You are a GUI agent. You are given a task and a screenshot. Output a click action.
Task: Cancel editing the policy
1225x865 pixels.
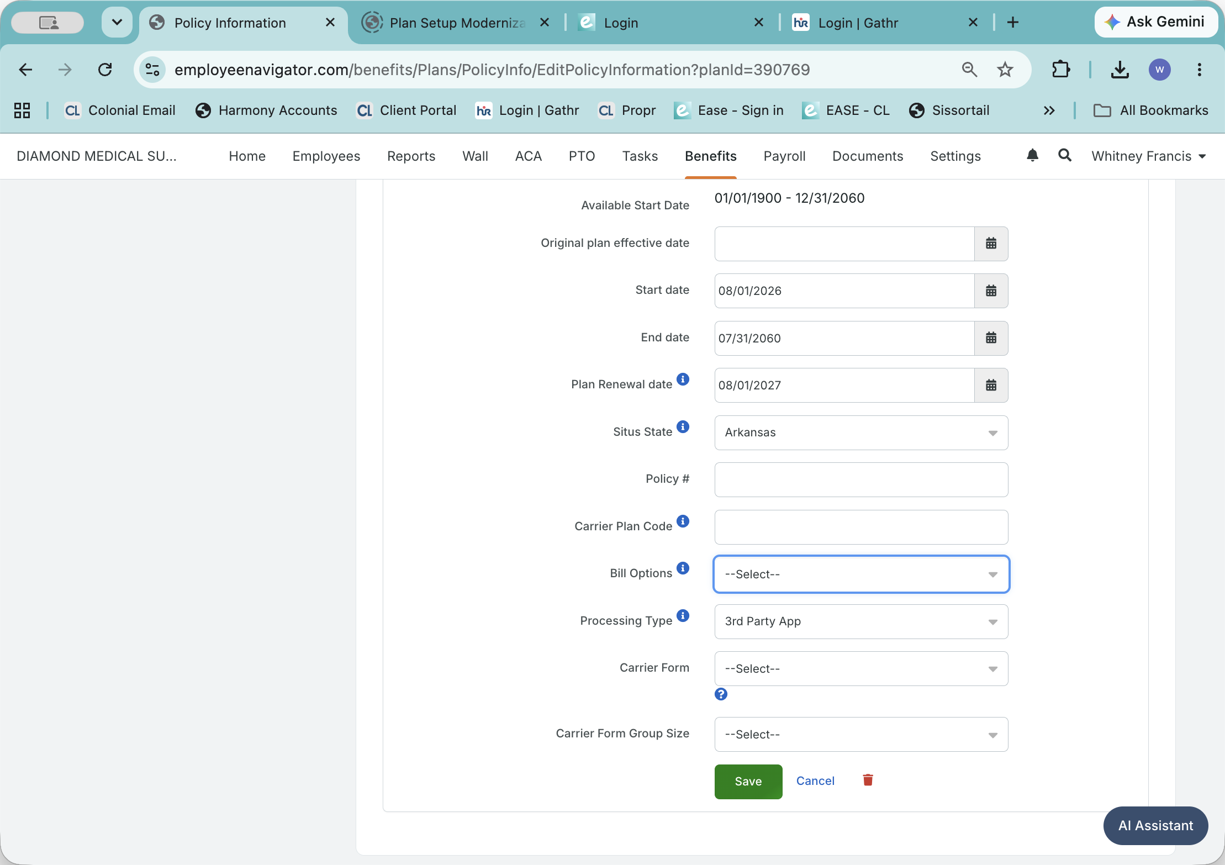815,781
